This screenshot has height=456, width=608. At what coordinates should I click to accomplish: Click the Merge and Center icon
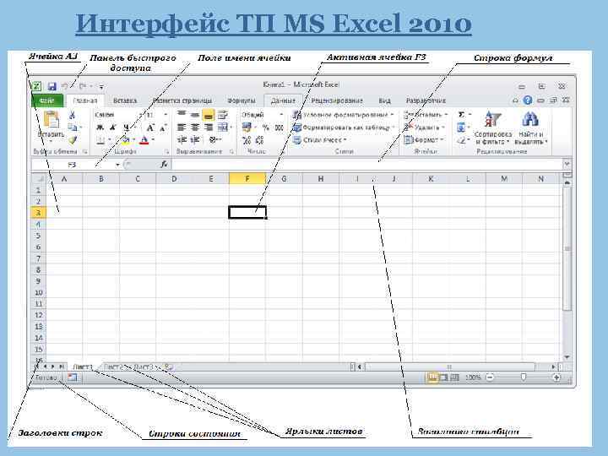[223, 128]
